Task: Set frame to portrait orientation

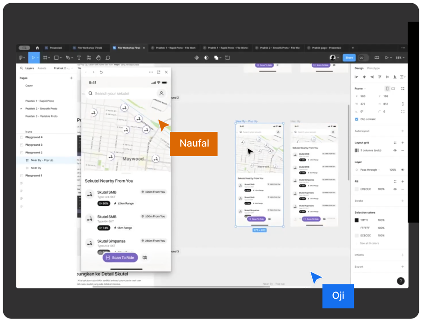Action: coord(387,89)
